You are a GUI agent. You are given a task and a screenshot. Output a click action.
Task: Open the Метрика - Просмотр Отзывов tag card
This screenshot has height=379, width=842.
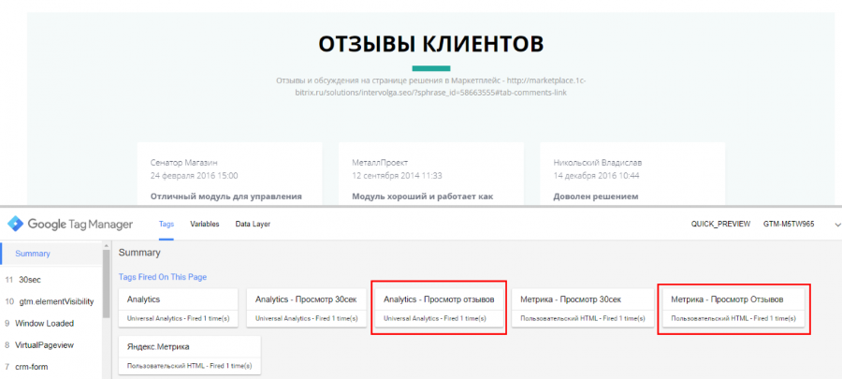pyautogui.click(x=733, y=308)
